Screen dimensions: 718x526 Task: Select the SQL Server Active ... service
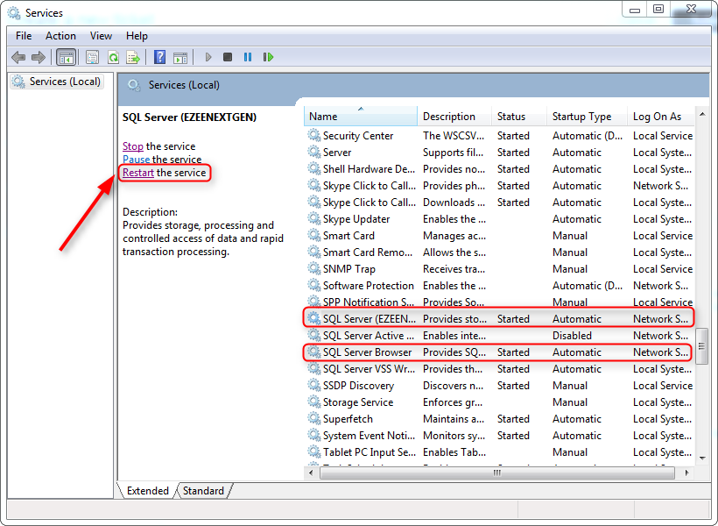click(x=368, y=335)
